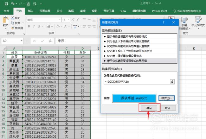Click the Decrease Font Size icon

pos(78,20)
